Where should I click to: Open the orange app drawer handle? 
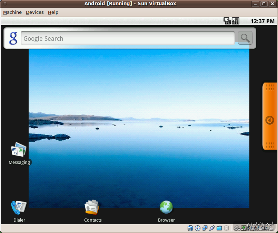coord(269,116)
